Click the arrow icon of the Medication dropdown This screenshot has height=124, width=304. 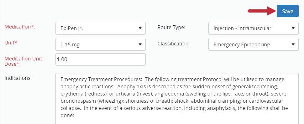click(140, 28)
